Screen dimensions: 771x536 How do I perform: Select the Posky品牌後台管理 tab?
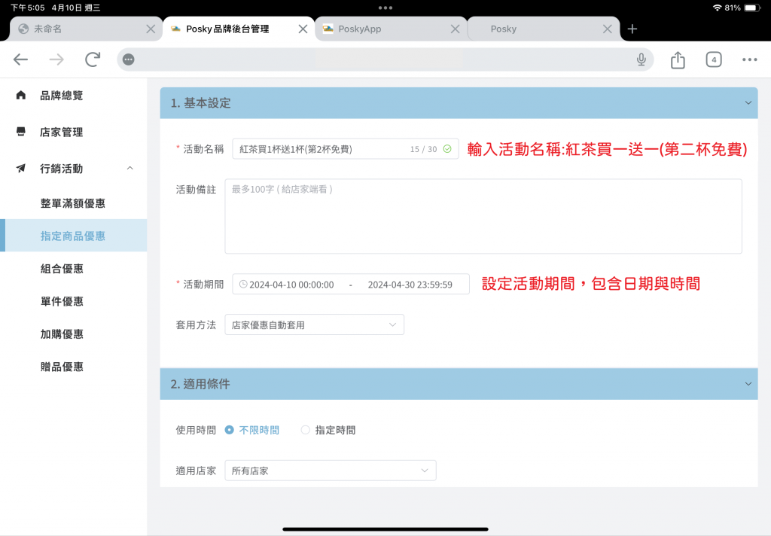tap(239, 29)
